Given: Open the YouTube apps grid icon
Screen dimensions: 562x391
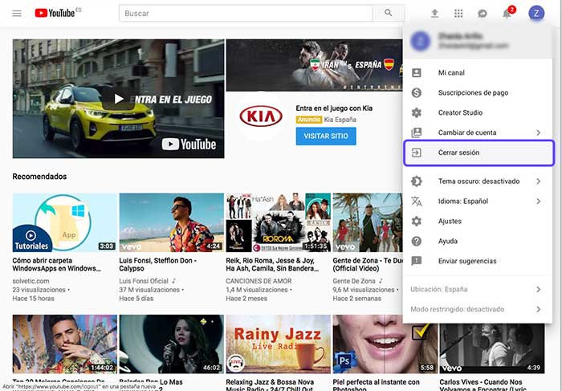Looking at the screenshot, I should tap(458, 14).
